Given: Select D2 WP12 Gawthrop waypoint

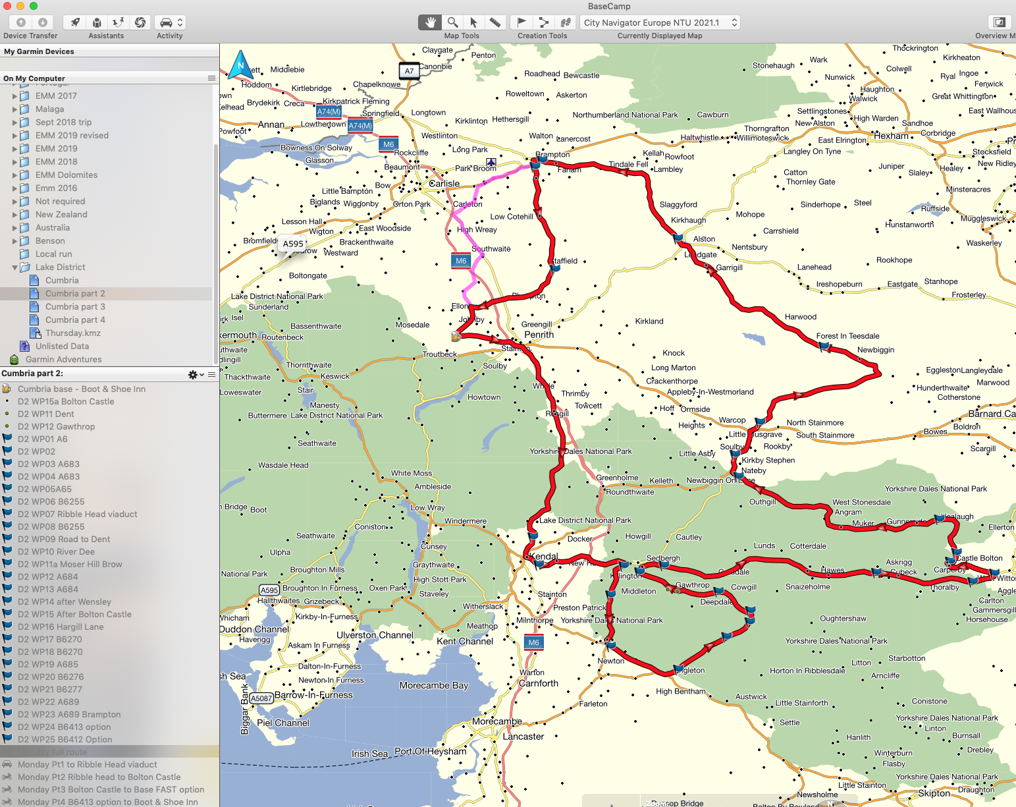Looking at the screenshot, I should [57, 426].
